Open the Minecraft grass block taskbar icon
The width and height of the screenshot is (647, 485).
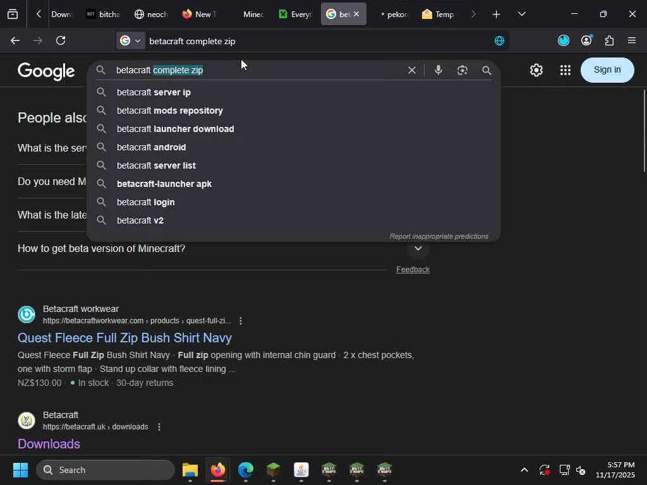click(273, 470)
